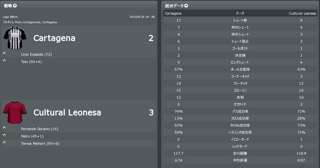Open the Cultural Leonesa team name link

click(x=67, y=113)
